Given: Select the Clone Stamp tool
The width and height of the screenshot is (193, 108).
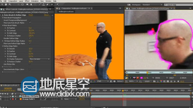Looking at the screenshot, I should (x=44, y=5).
